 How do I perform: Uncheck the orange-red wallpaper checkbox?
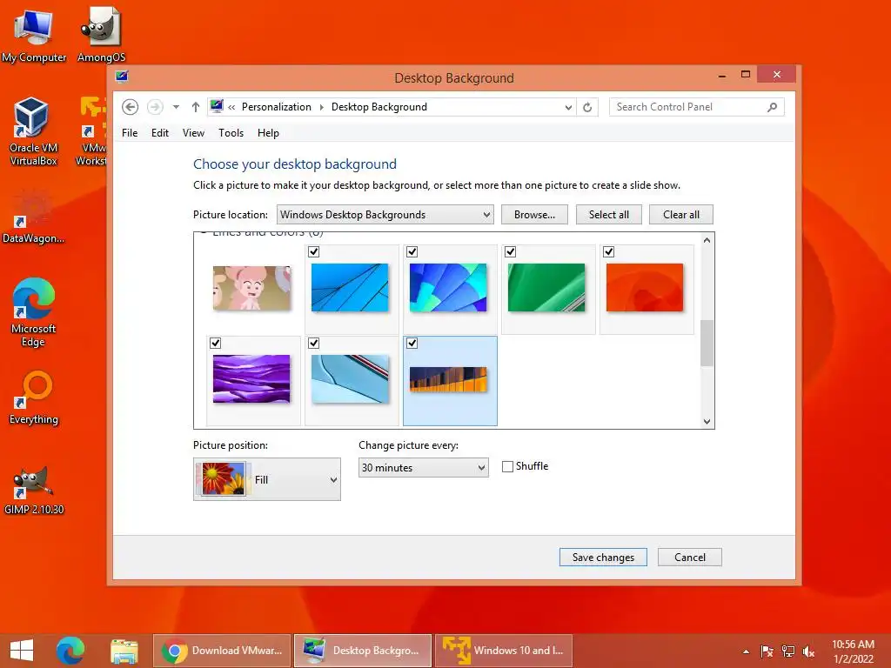point(608,251)
